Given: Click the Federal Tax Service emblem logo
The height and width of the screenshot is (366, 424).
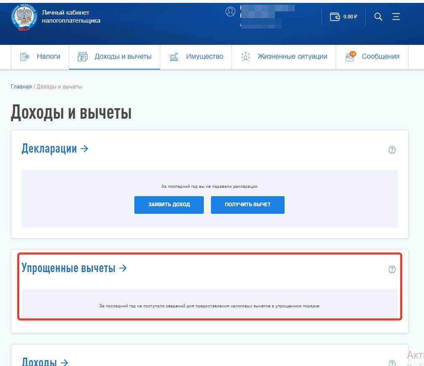Looking at the screenshot, I should (x=24, y=18).
